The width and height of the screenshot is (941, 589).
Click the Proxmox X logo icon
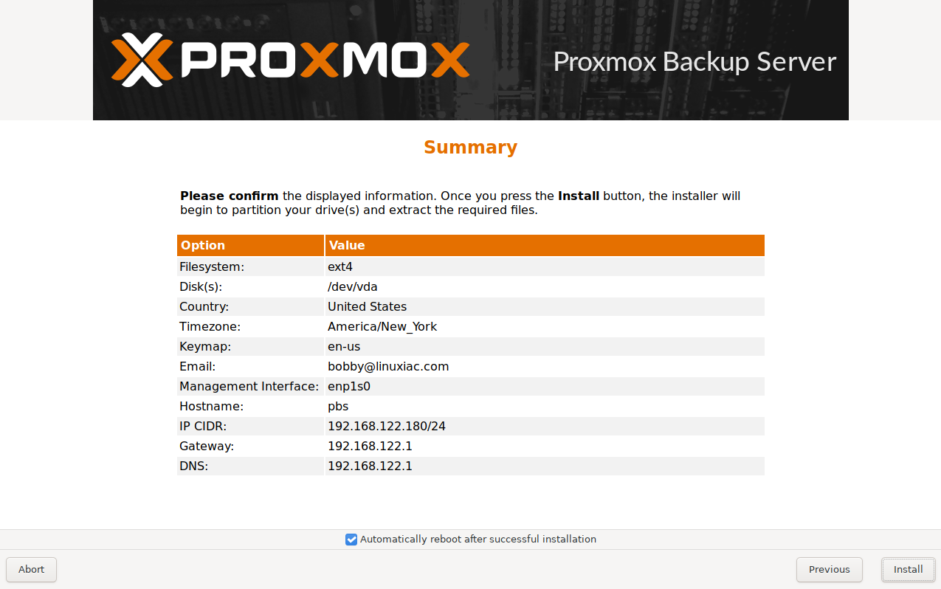pos(142,60)
